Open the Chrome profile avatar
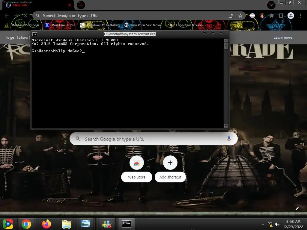Screen dimensions: 307x230 click(x=291, y=16)
